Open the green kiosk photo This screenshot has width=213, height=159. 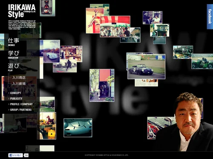tap(160, 30)
